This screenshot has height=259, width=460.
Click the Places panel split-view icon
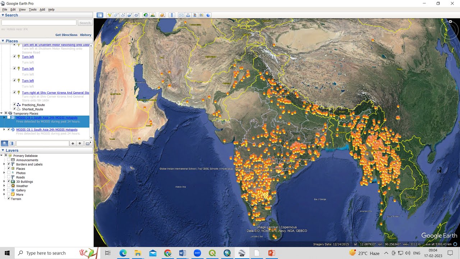click(x=11, y=144)
